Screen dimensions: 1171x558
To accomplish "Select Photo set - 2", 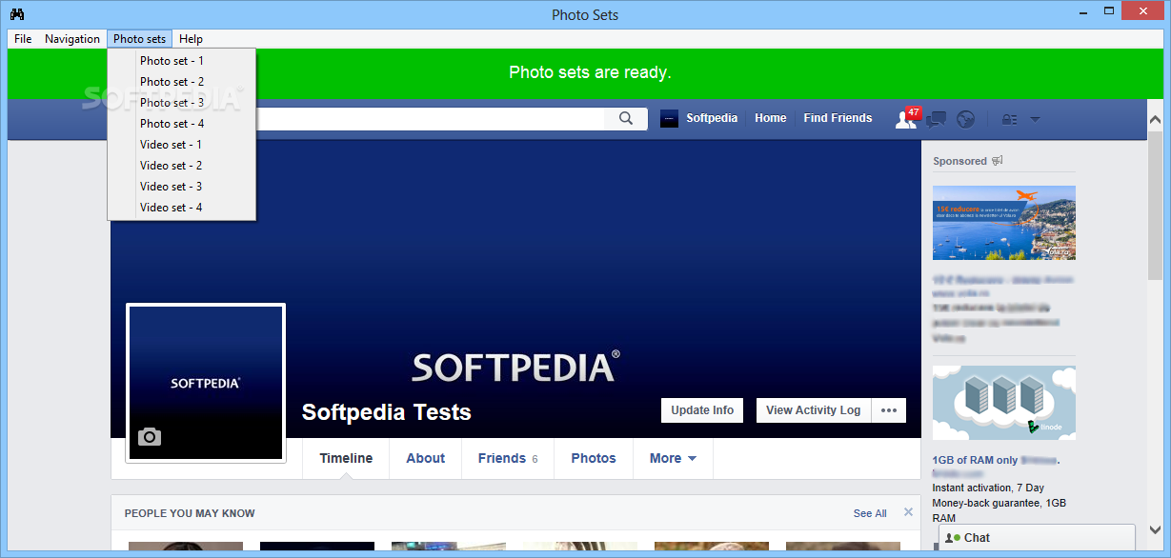I will coord(181,82).
